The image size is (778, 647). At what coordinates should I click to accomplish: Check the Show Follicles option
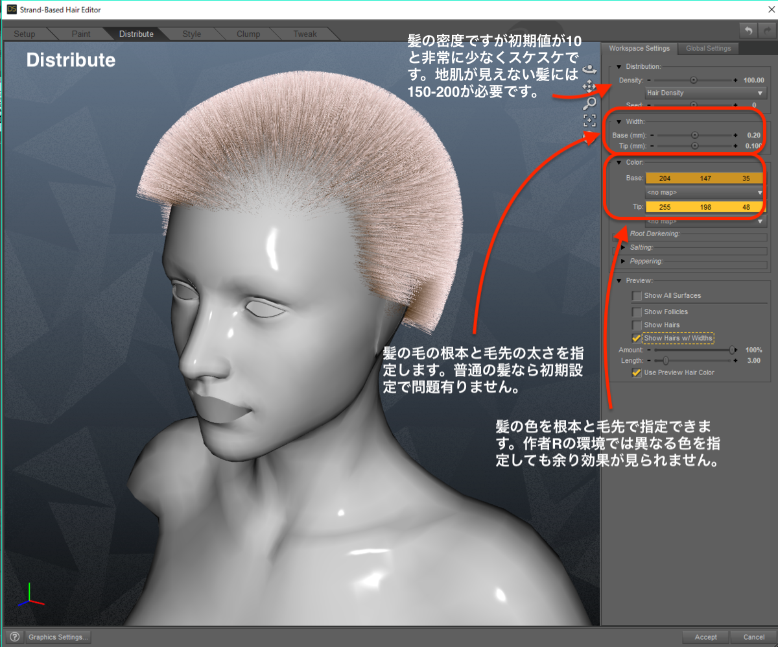[x=637, y=312]
